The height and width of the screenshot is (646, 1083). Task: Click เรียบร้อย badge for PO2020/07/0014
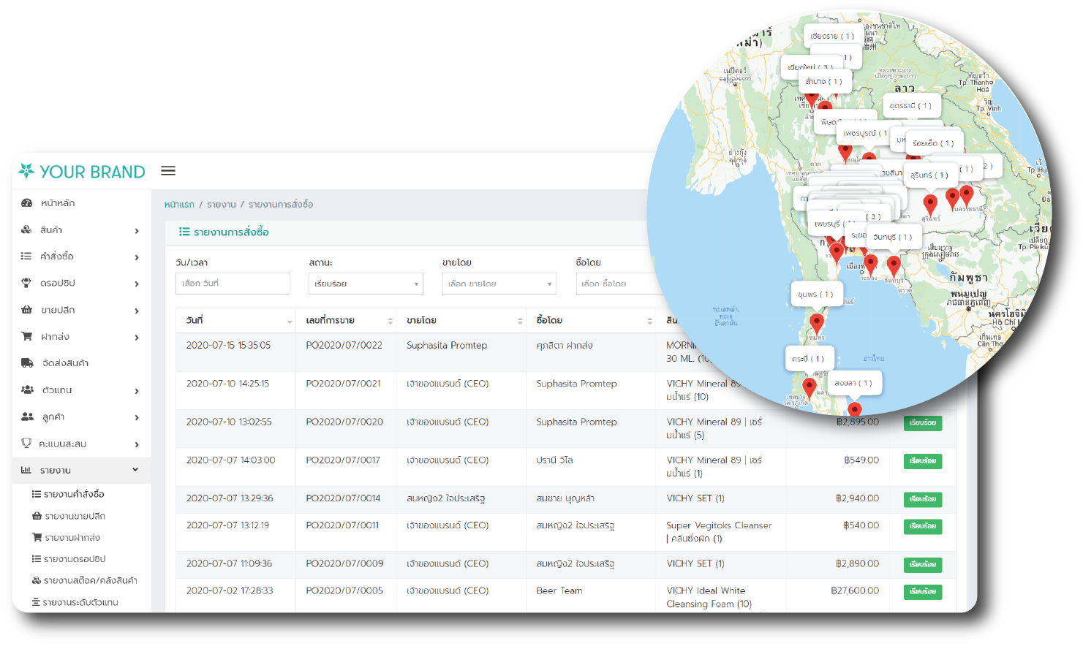coord(923,499)
